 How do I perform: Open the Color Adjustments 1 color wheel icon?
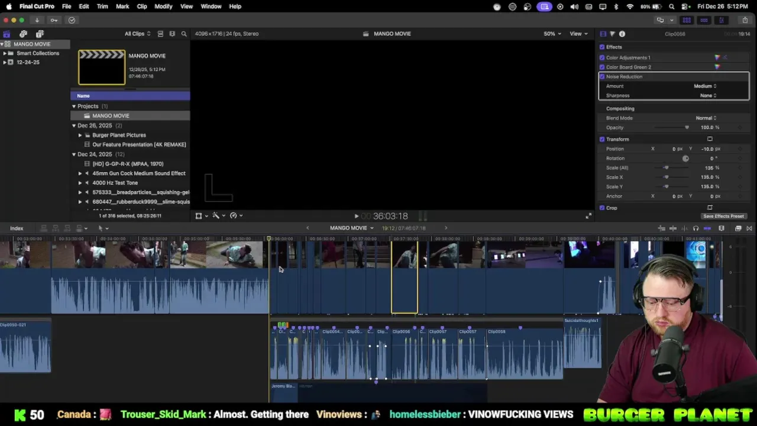click(717, 57)
